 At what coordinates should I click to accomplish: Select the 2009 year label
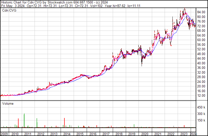point(4,134)
